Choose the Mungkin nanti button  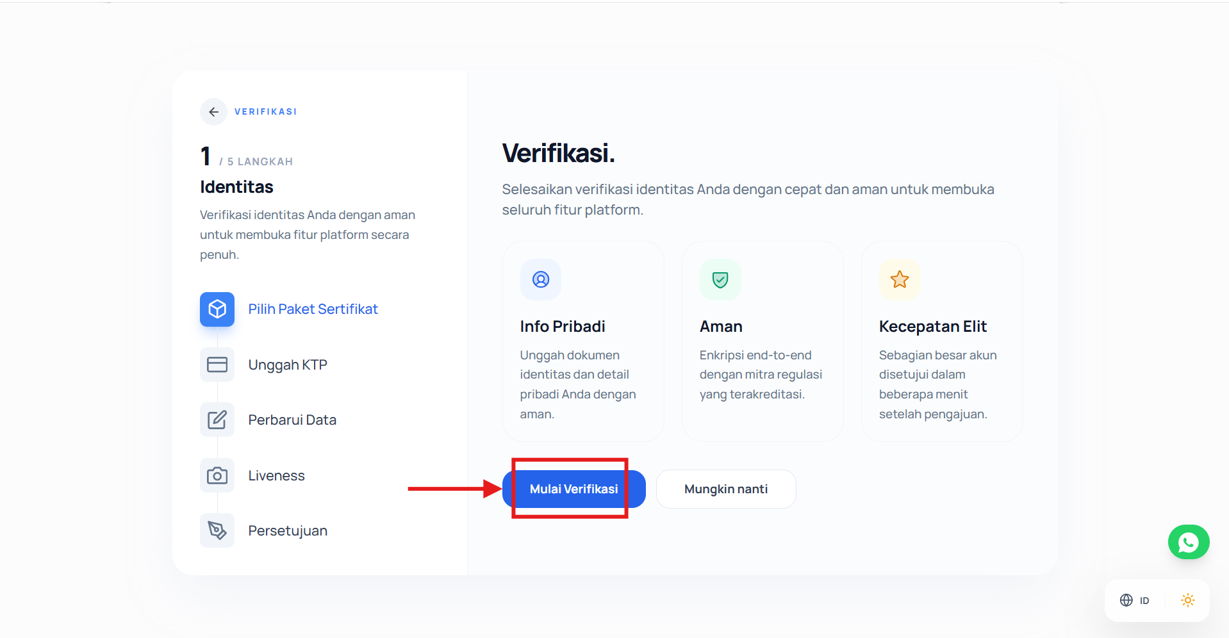pyautogui.click(x=726, y=489)
